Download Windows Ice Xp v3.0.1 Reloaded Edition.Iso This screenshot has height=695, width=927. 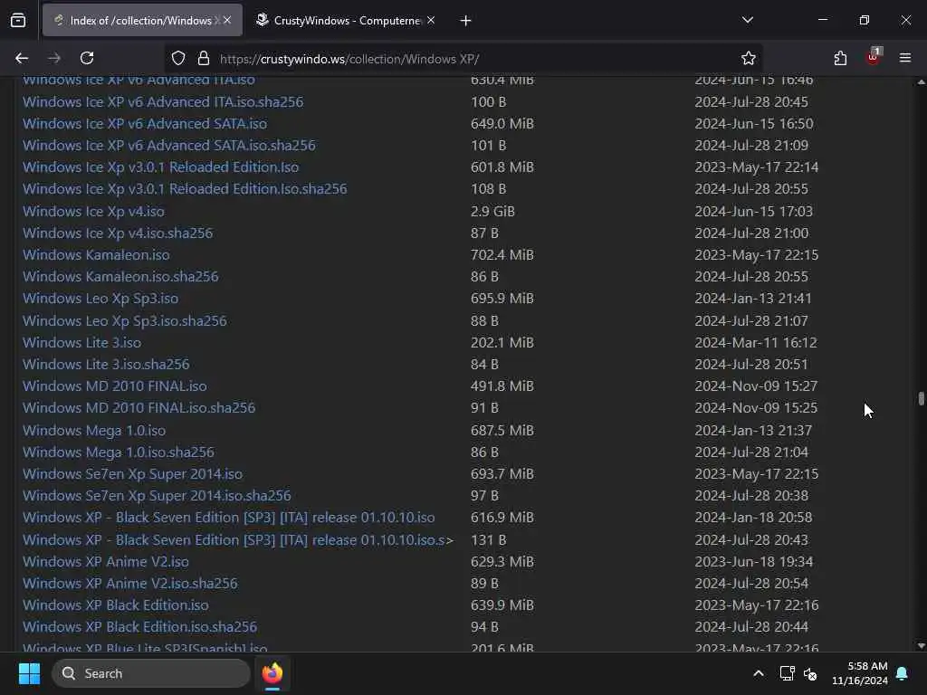[161, 167]
